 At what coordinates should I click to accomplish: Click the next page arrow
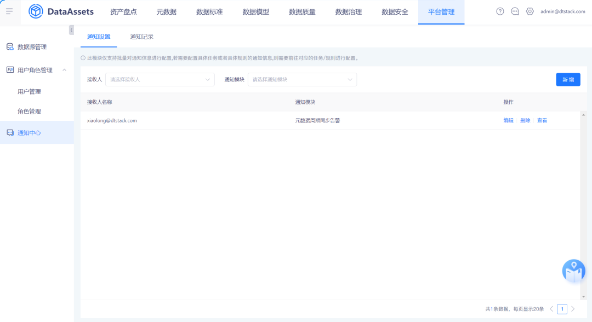coord(573,309)
